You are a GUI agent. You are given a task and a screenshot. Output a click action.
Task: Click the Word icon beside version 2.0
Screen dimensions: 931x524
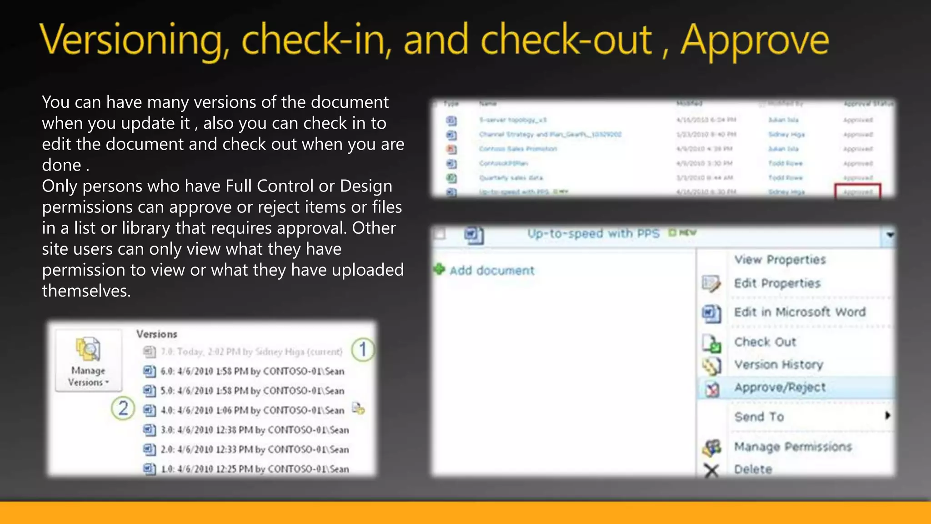[150, 449]
